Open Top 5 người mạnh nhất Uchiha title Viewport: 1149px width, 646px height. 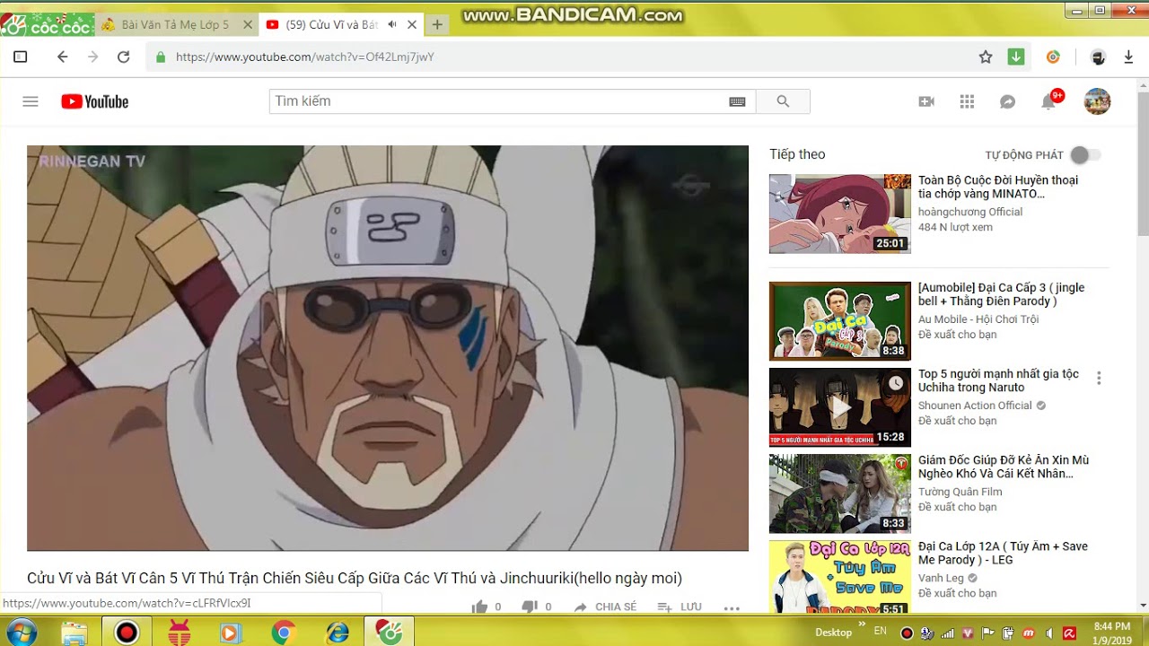(x=998, y=380)
